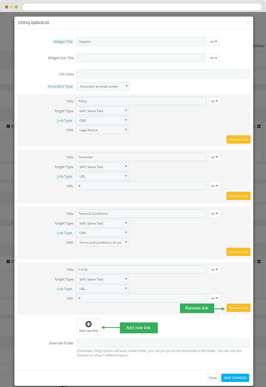Open the Accordion Type dropdown
This screenshot has width=266, height=387.
point(103,86)
